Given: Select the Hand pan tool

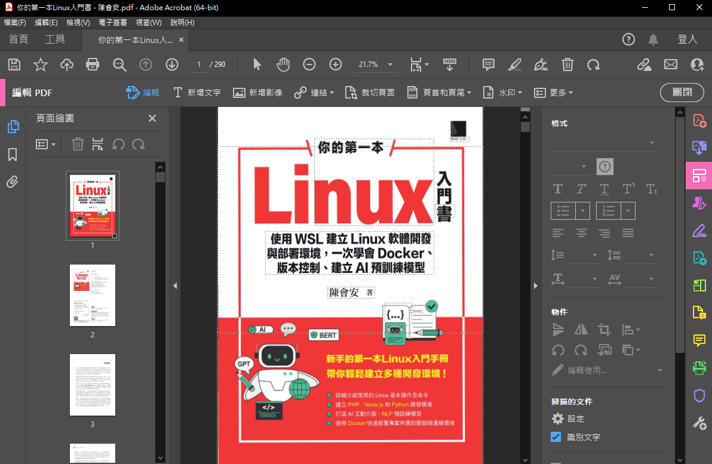Looking at the screenshot, I should (283, 64).
